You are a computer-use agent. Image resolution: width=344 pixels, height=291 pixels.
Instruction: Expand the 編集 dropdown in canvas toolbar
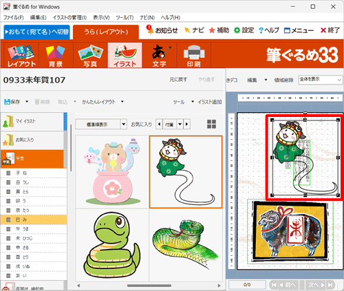pyautogui.click(x=266, y=80)
